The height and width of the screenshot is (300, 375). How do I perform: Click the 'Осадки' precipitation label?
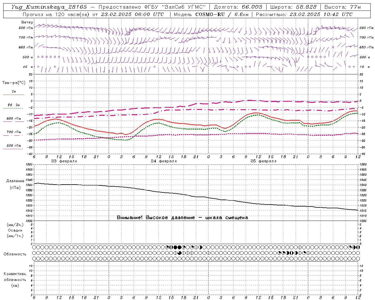click(x=15, y=230)
